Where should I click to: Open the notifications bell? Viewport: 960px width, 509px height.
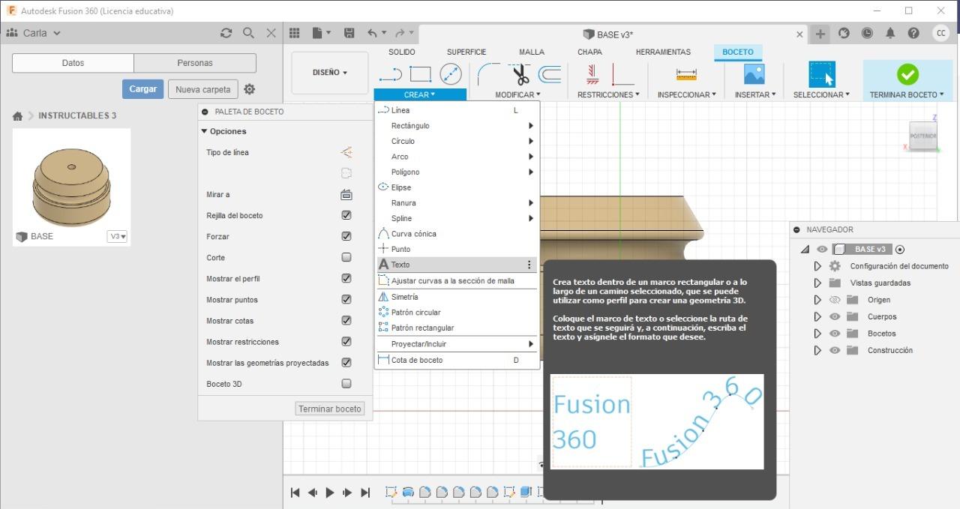[x=890, y=33]
